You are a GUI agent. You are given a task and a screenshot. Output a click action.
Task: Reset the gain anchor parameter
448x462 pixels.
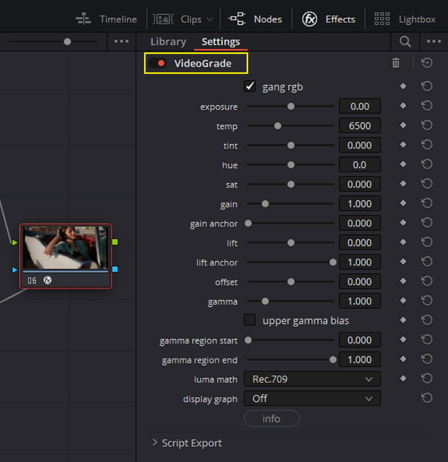tap(427, 223)
